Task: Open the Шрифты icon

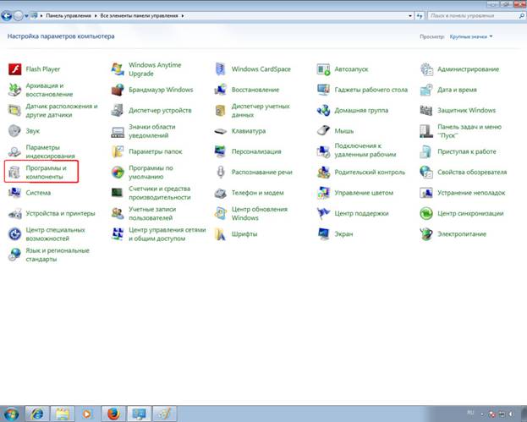Action: point(221,234)
